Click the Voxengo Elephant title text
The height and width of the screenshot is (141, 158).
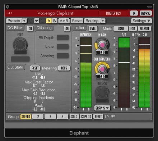55,13
